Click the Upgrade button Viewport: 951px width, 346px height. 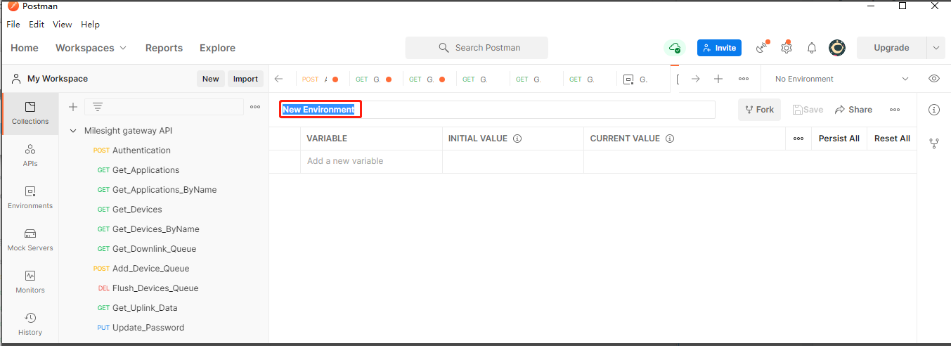pyautogui.click(x=891, y=48)
